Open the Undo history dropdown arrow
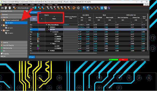157x91 pixels. (76, 8)
